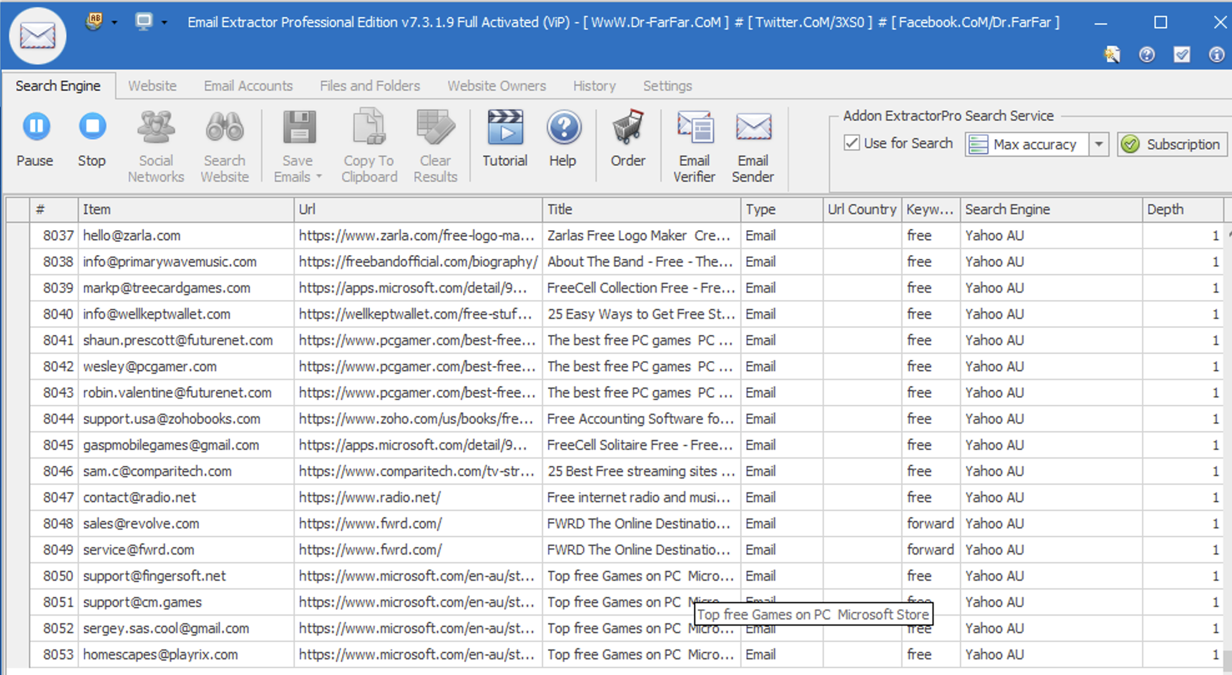Open the monitor icon dropdown in title bar

164,22
